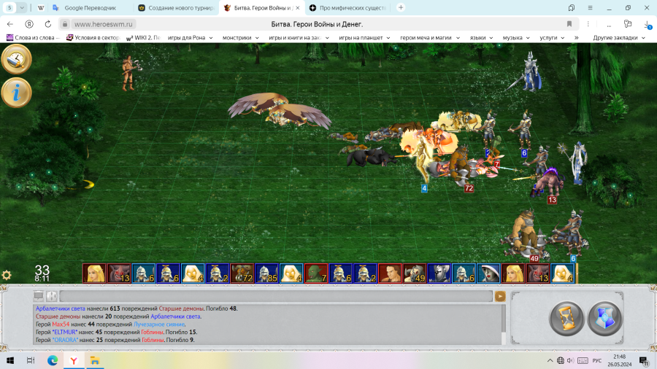Open browser downloads icon
Image resolution: width=657 pixels, height=369 pixels.
pos(648,25)
